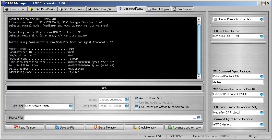Switch to the JTAG Read/Write tab
Screen dimensions: 272x140
(x=42, y=9)
